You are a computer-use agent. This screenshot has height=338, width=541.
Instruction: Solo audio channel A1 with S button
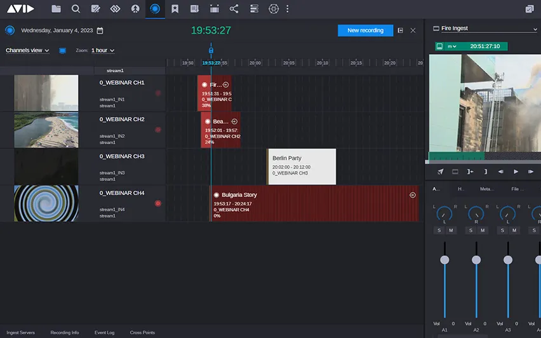point(439,230)
